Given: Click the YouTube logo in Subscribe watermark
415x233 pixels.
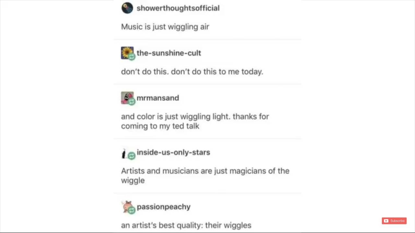Looking at the screenshot, I should [386, 221].
